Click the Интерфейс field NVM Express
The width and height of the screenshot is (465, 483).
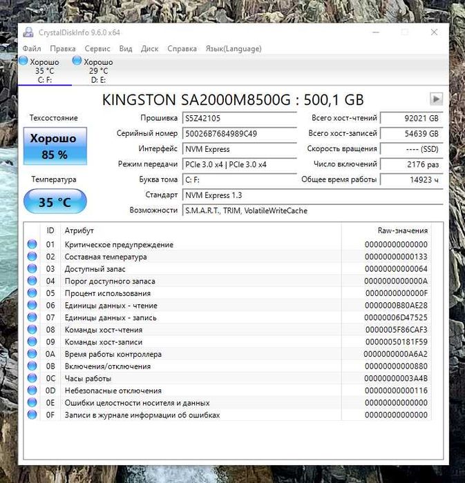click(x=239, y=149)
